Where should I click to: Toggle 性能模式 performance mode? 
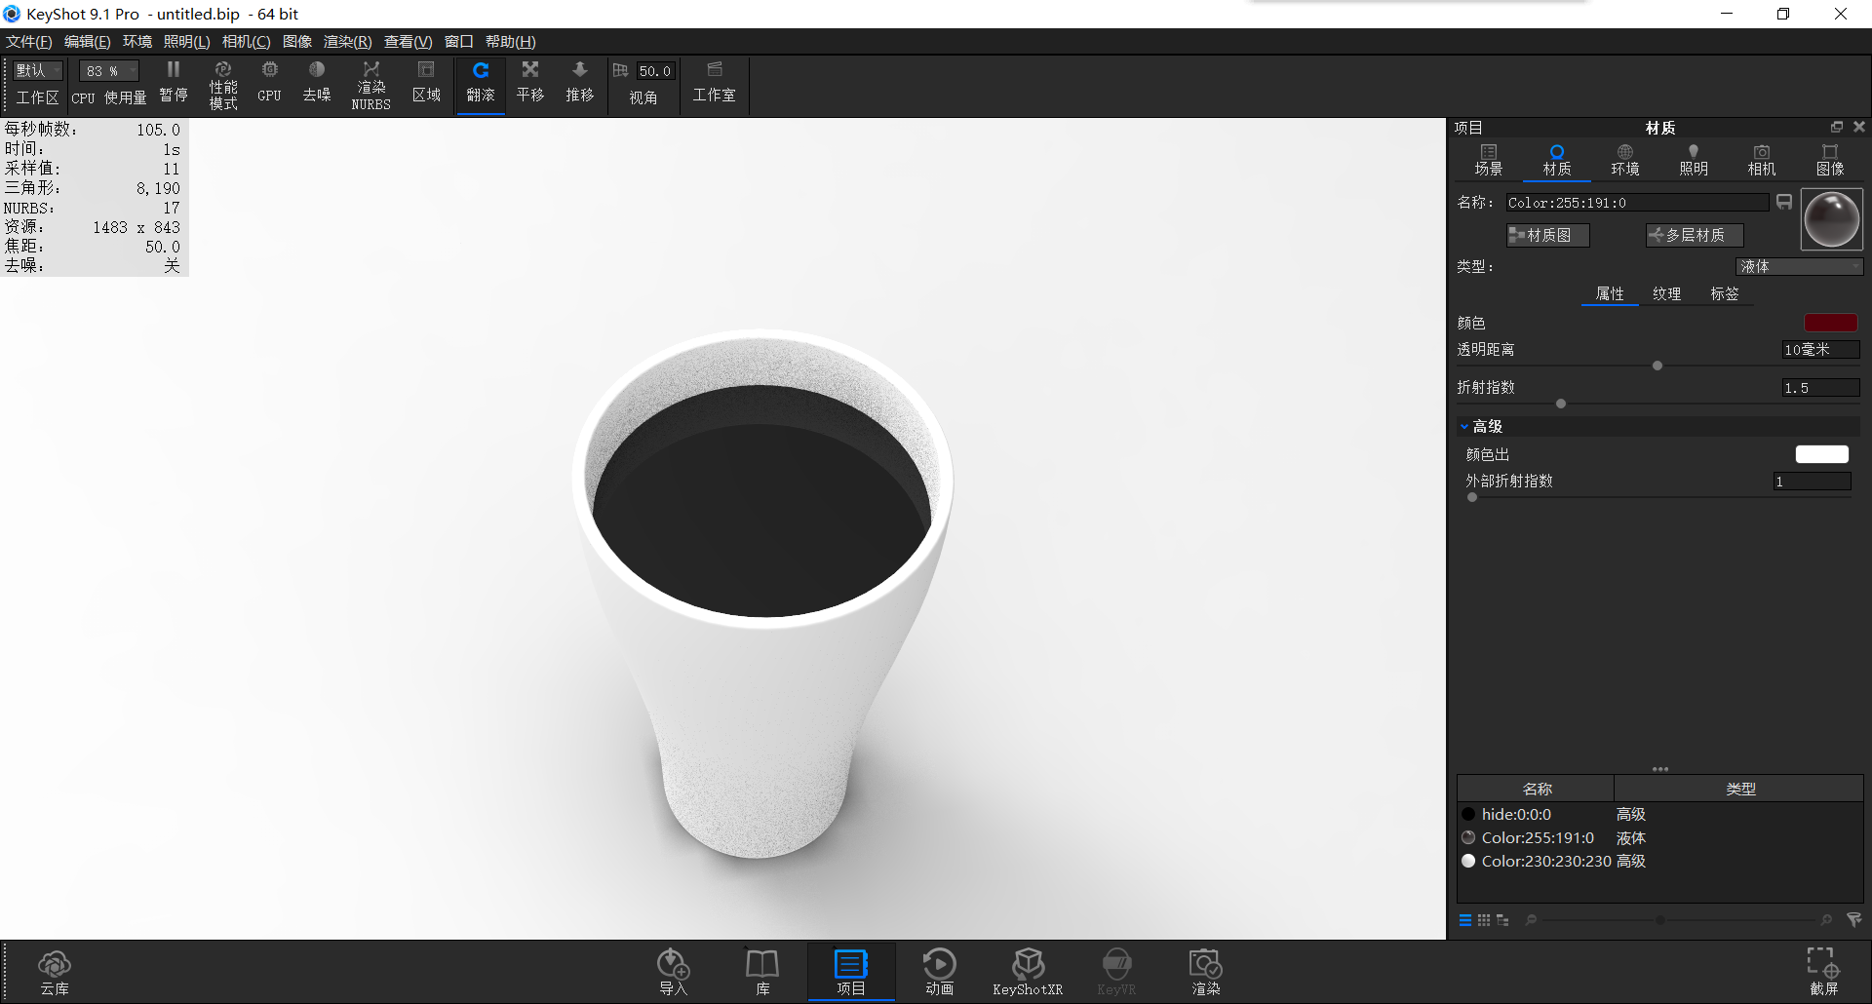pos(223,83)
